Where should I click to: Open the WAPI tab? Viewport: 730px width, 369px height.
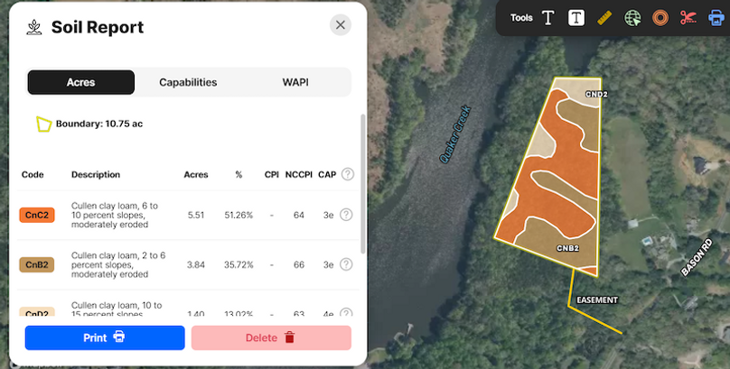click(295, 82)
